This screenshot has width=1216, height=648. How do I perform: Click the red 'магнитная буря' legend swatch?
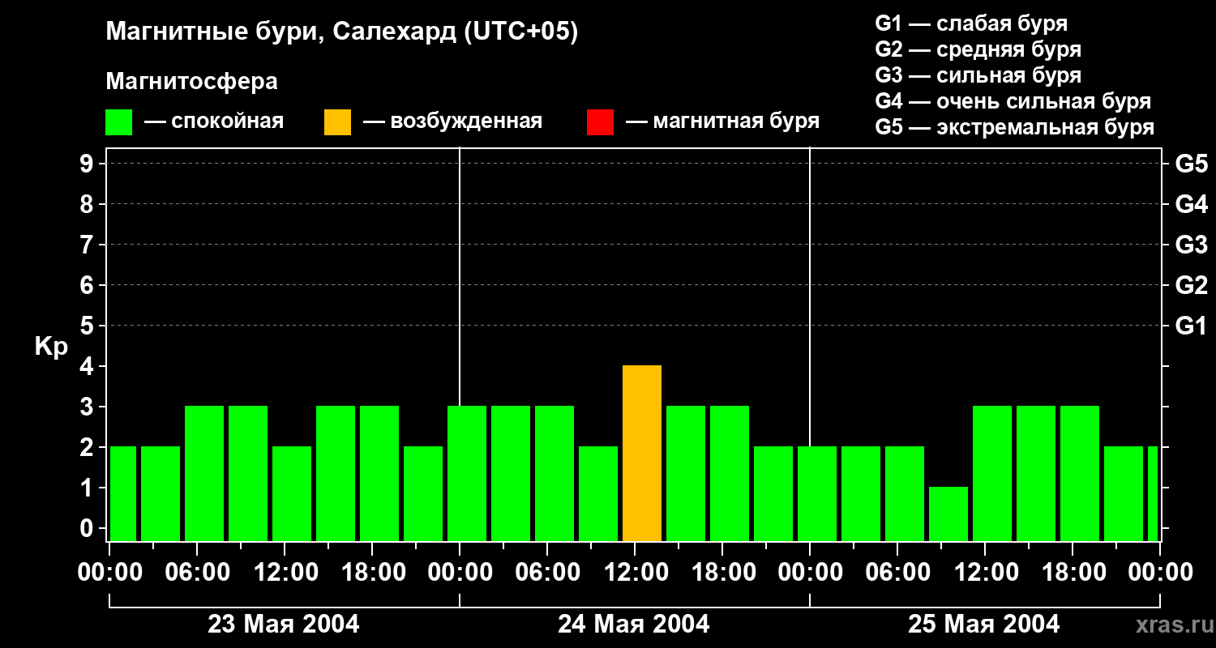pos(600,122)
